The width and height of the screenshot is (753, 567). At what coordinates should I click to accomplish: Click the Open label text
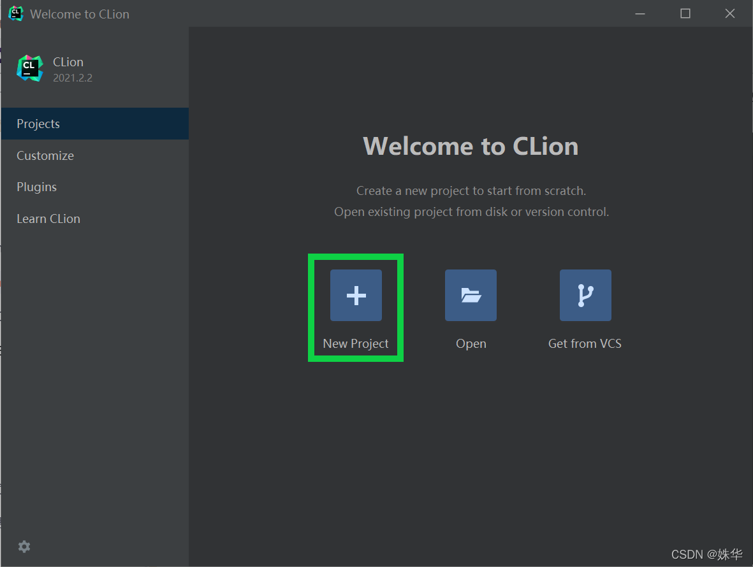[471, 345]
